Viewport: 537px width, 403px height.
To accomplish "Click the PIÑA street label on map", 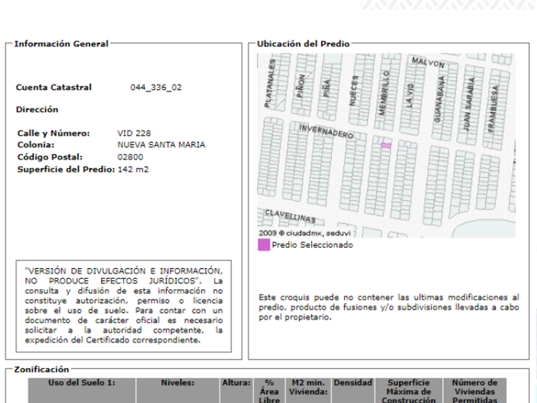I will click(x=327, y=88).
